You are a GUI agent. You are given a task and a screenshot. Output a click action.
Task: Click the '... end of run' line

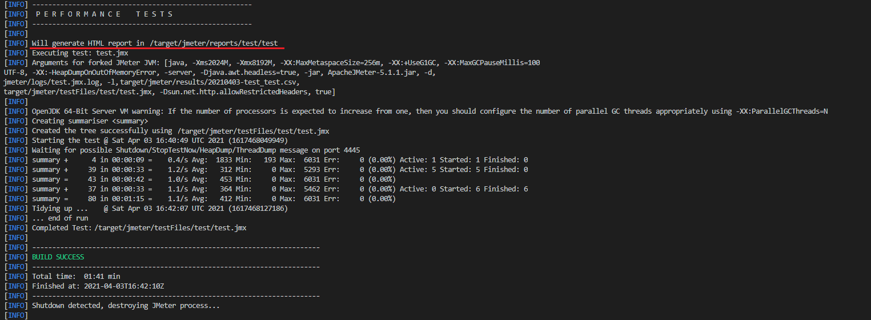click(x=60, y=218)
